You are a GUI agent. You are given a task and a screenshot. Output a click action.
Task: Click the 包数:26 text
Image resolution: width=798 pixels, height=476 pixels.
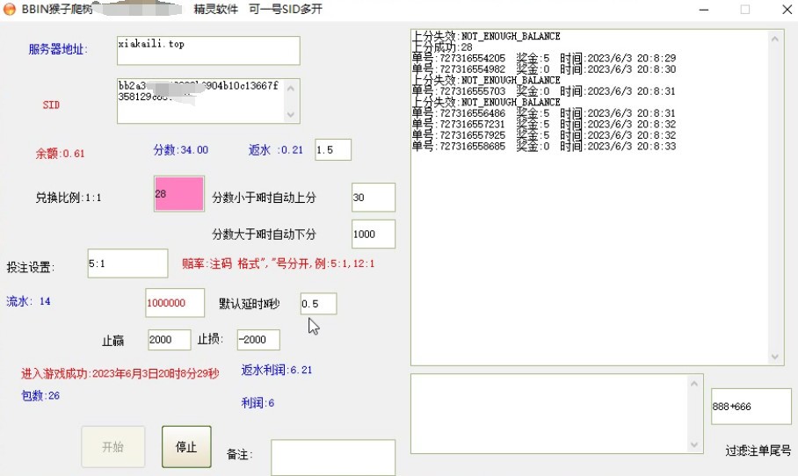click(x=40, y=396)
